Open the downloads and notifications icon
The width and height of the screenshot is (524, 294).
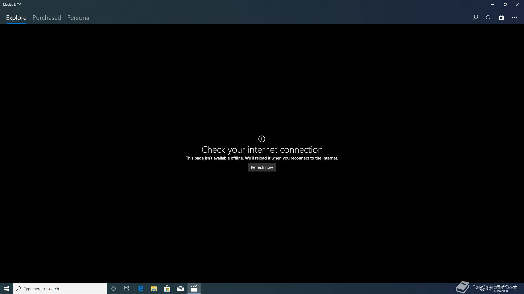click(488, 17)
